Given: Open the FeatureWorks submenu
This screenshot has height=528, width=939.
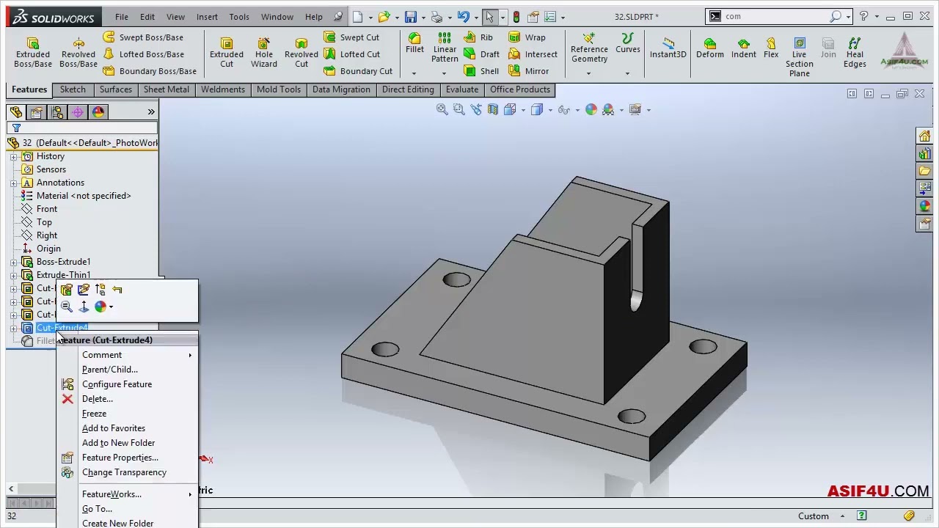Looking at the screenshot, I should point(128,494).
